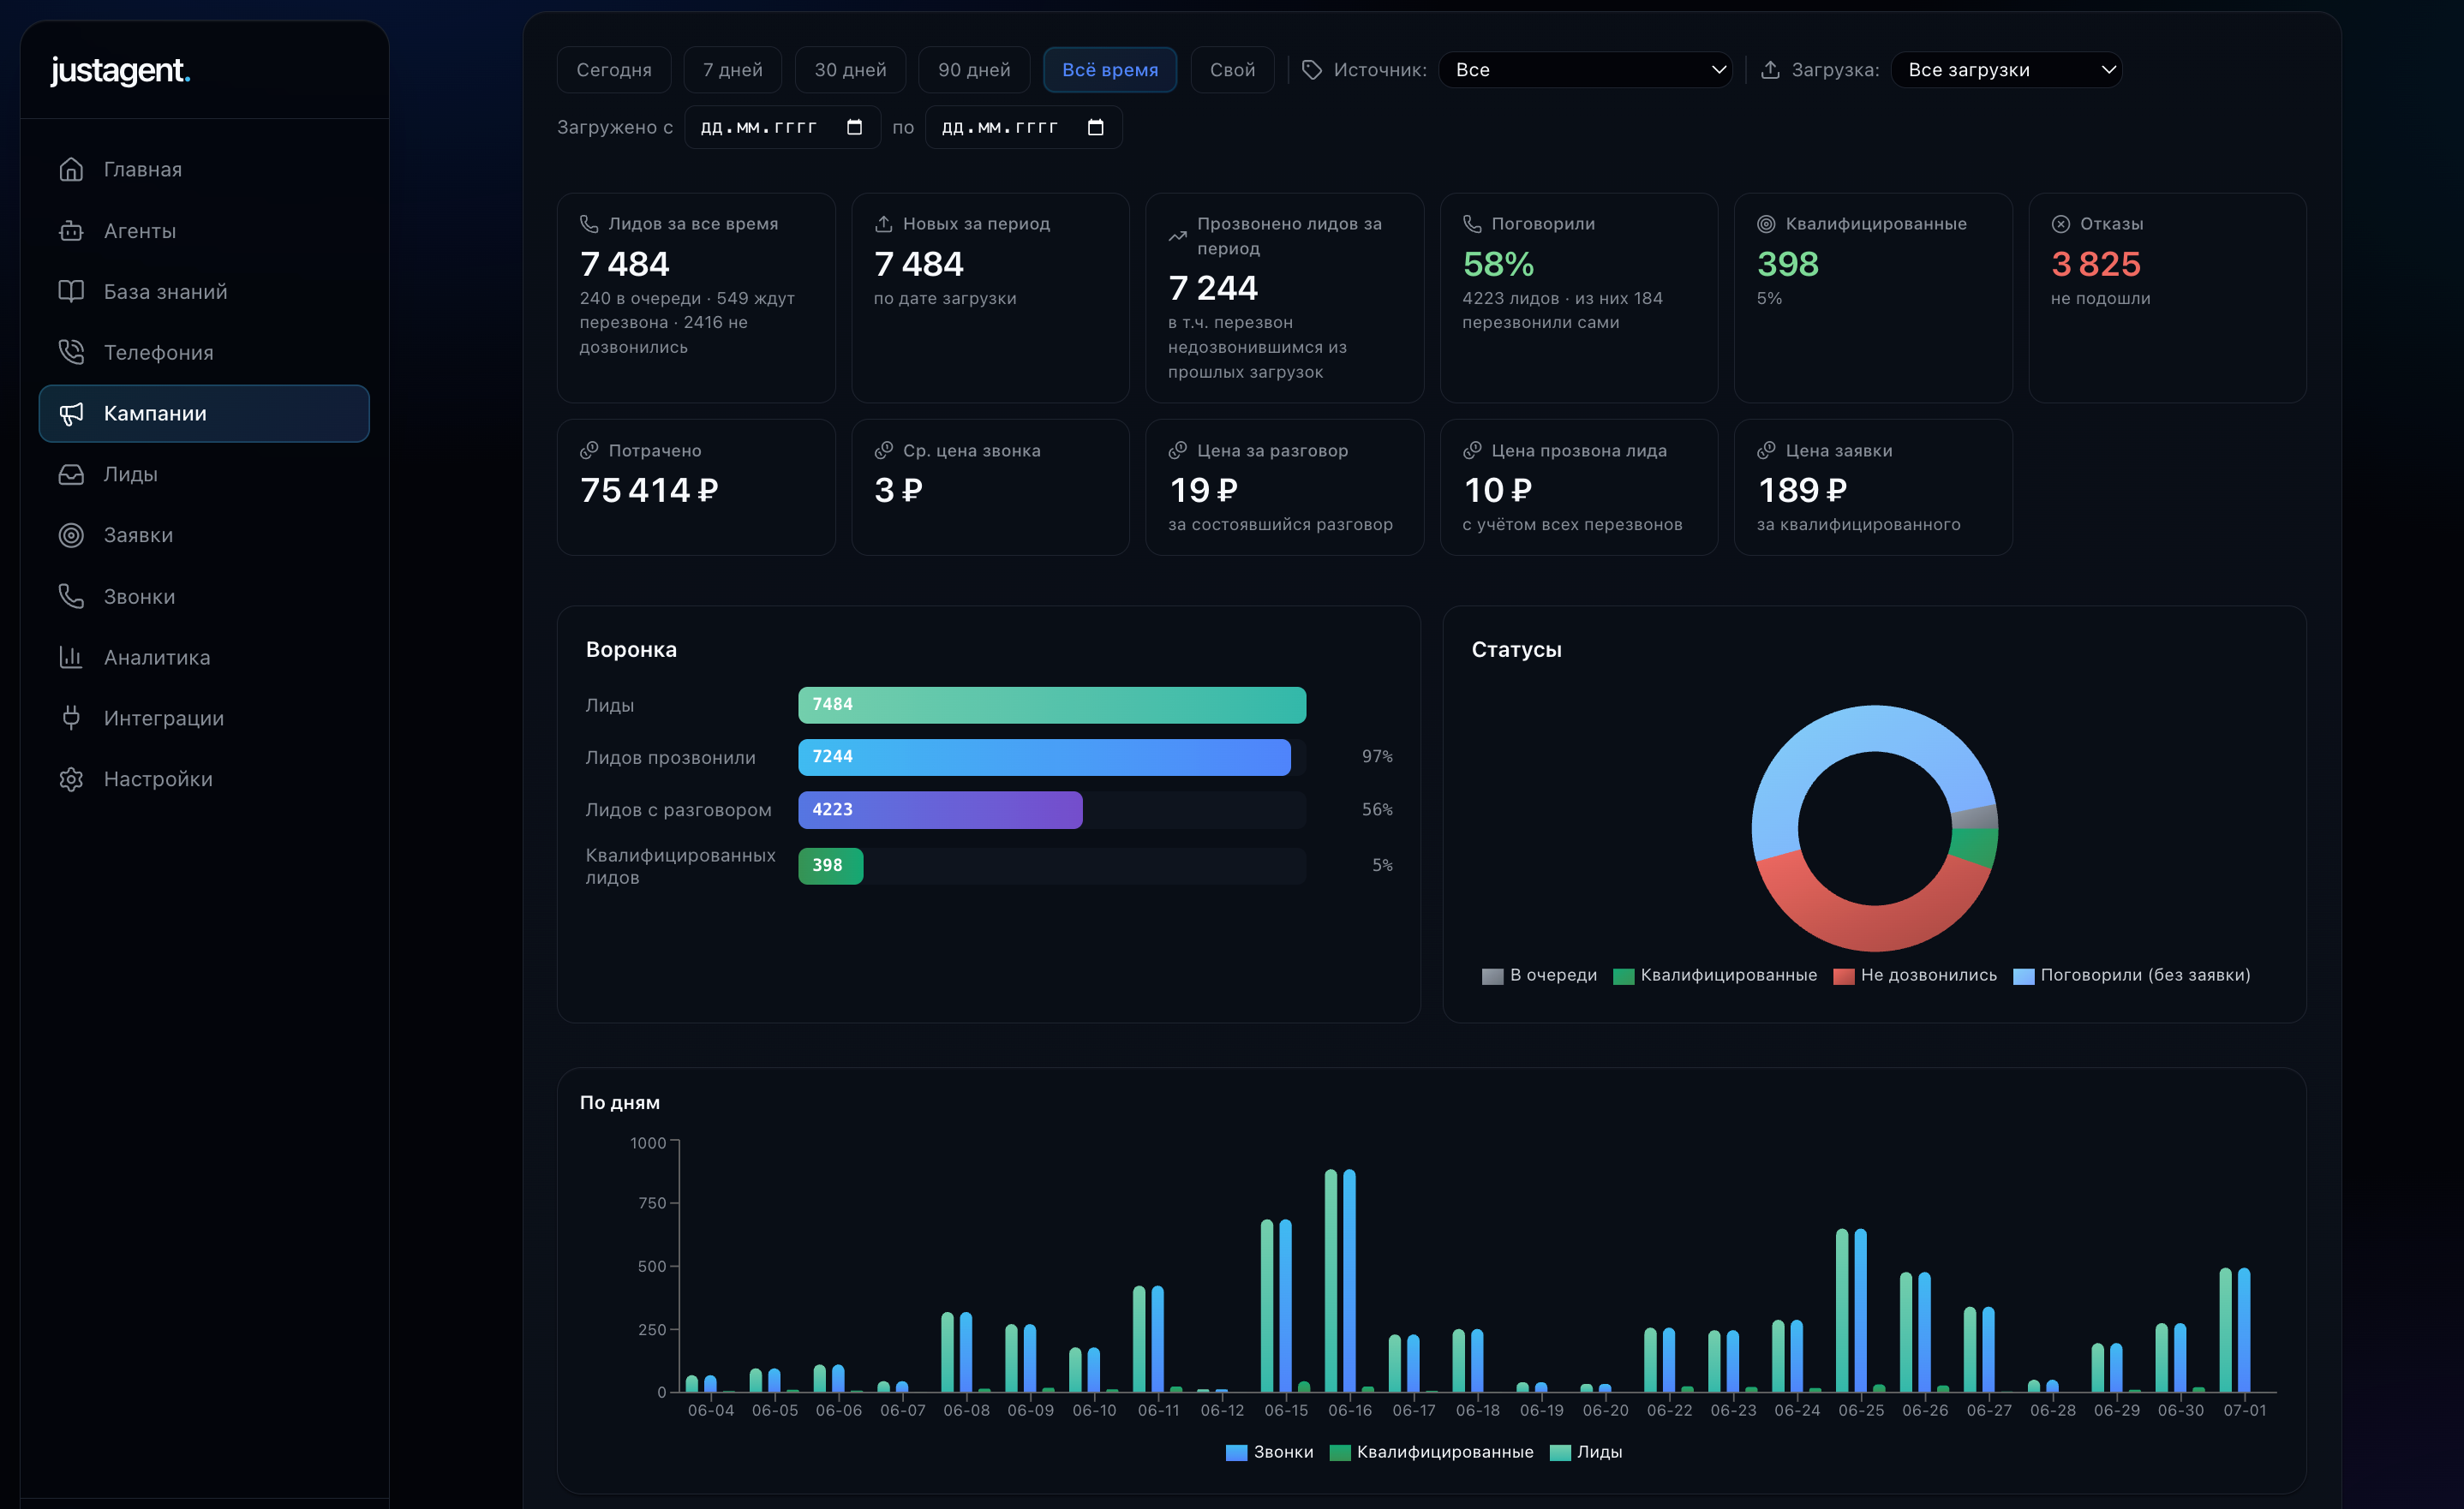Select the 30 дней period tab

tap(850, 70)
